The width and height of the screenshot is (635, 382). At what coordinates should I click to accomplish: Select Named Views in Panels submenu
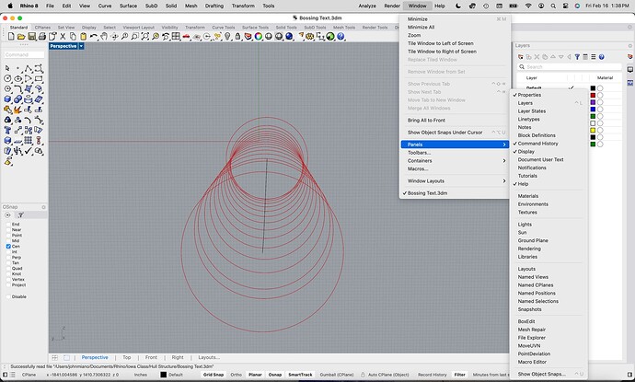point(533,277)
